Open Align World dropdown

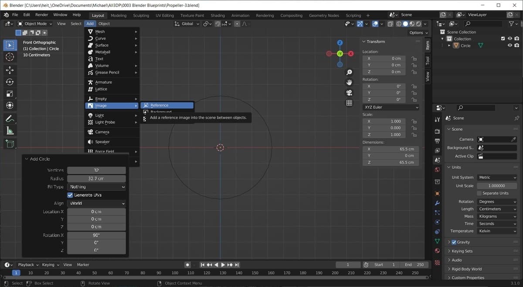96,203
